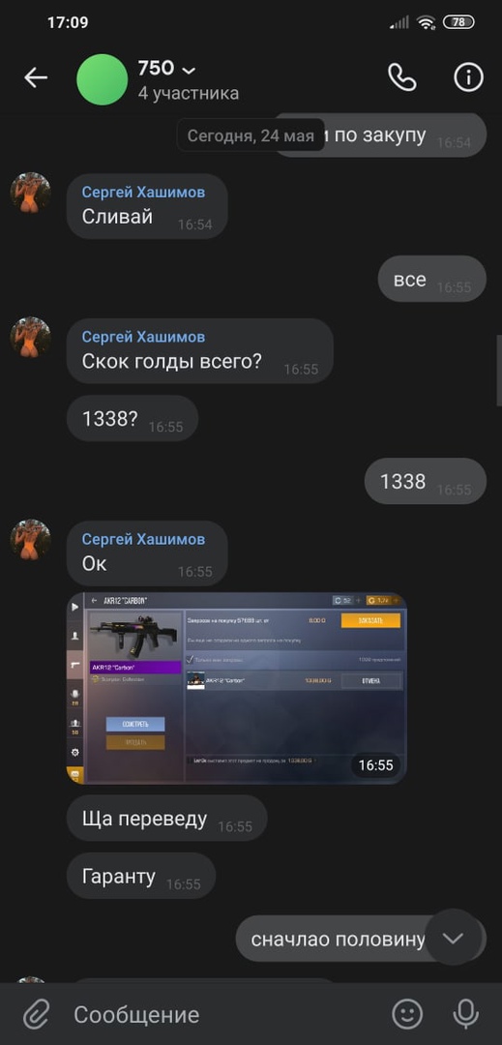
Task: Open the emoji smiley picker
Action: (x=407, y=1014)
